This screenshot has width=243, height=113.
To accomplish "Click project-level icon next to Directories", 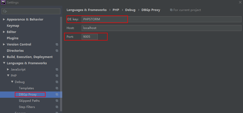I will (57, 50).
